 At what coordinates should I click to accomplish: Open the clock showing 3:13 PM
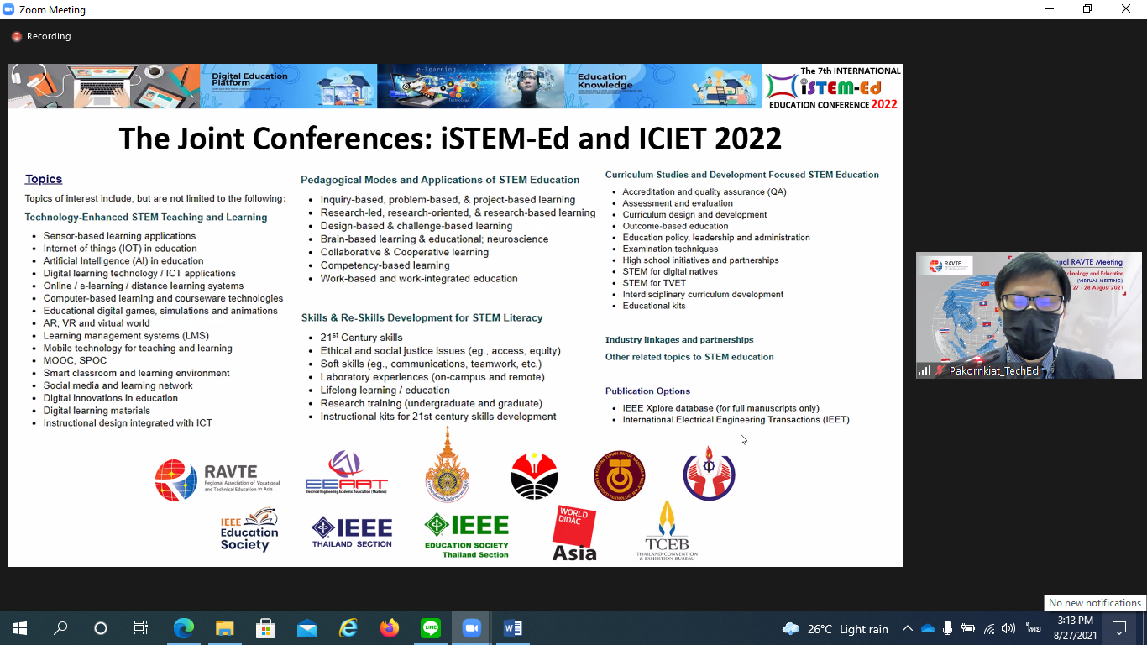(x=1074, y=628)
